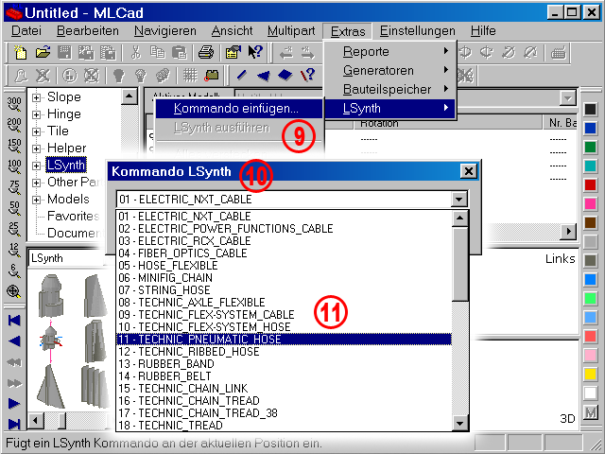Viewport: 605px width, 454px height.
Task: Click the Cut scissors icon
Action: pos(135,53)
